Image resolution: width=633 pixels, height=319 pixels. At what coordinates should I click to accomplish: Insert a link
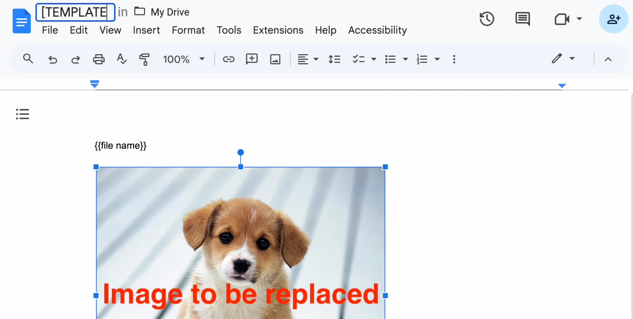[228, 59]
